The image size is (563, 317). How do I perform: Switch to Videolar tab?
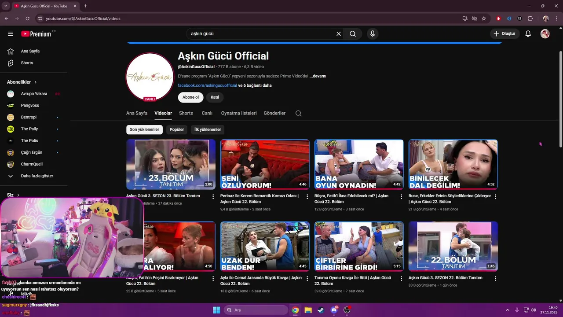[163, 113]
